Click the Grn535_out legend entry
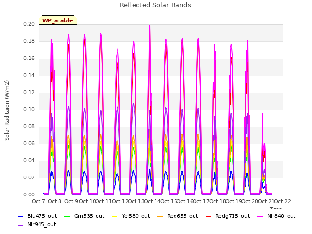Viewport: 312px width, 234px height. pyautogui.click(x=84, y=216)
